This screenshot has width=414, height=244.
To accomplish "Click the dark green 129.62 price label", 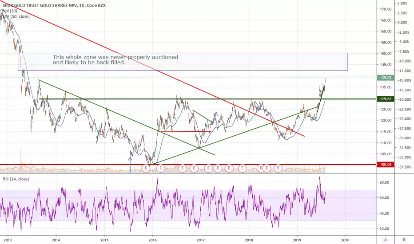I will pyautogui.click(x=386, y=99).
